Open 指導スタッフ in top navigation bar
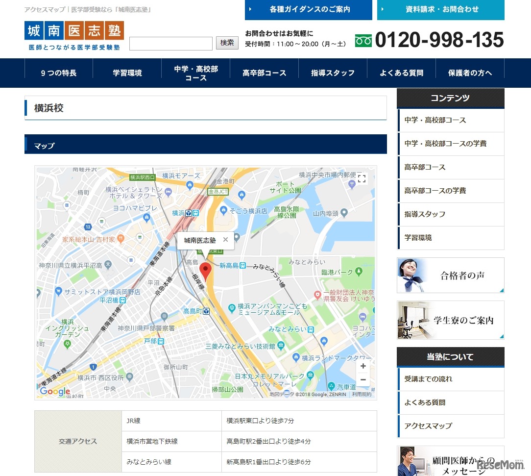This screenshot has height=476, width=531. pyautogui.click(x=333, y=73)
